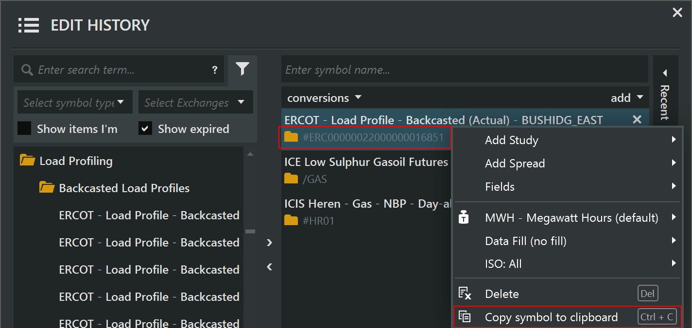Click the #ERC00000022000000016851 symbol code
The height and width of the screenshot is (328, 692).
[373, 137]
